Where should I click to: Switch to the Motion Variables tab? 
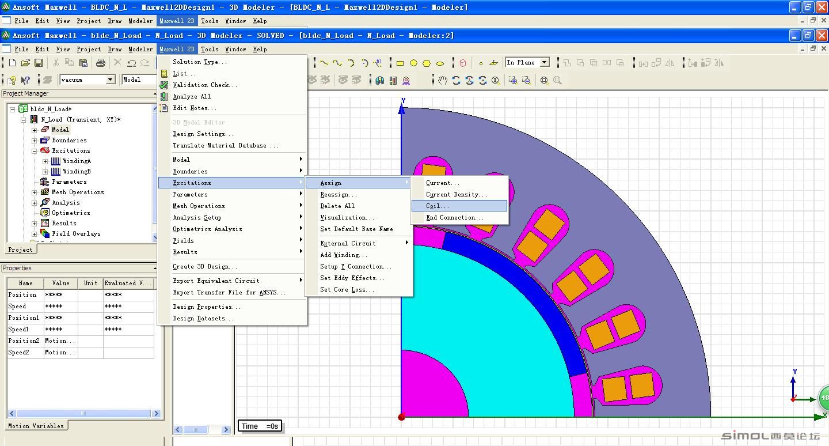(36, 426)
